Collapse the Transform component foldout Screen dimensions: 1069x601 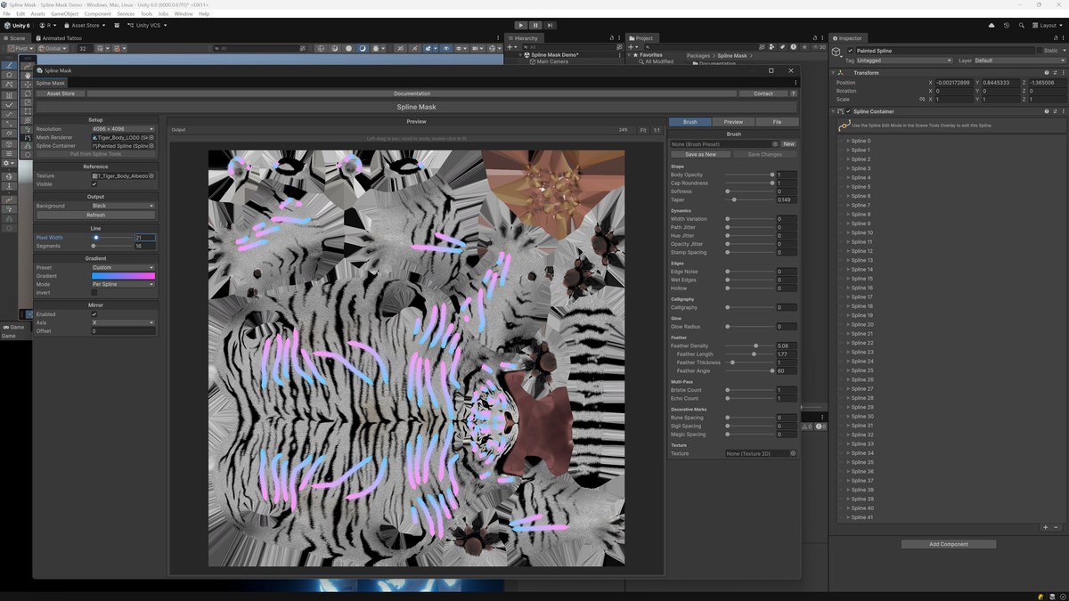[x=835, y=73]
